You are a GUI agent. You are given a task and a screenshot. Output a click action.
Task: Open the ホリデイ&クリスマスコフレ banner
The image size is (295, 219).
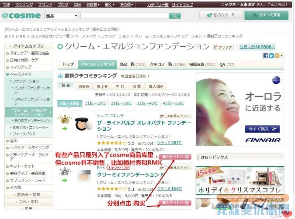tap(240, 180)
